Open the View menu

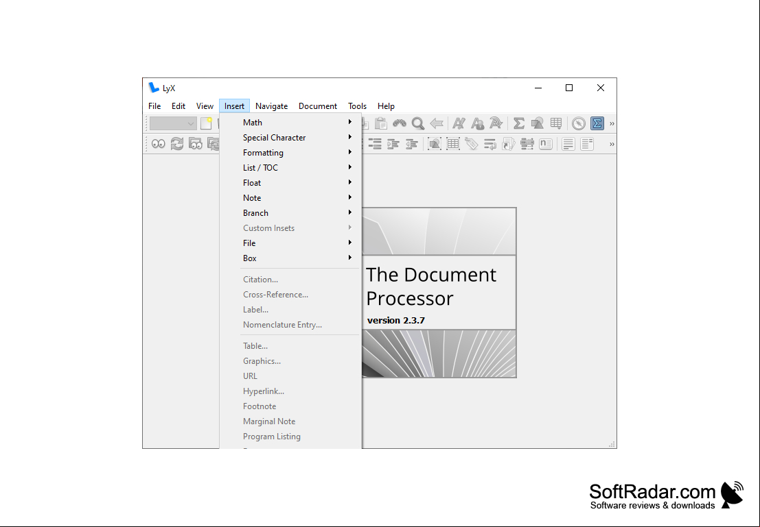[x=205, y=106]
